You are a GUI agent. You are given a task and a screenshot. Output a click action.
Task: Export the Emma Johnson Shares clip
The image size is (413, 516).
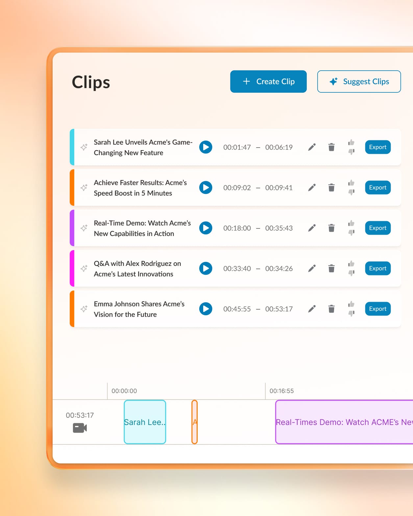click(x=378, y=309)
